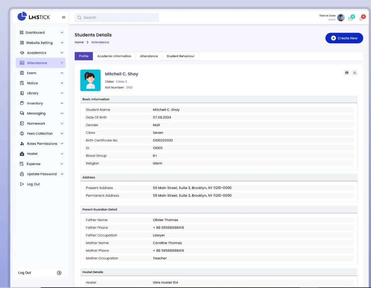Viewport: 371px width, 288px height.
Task: Click the Class 3 link
Action: click(x=121, y=82)
